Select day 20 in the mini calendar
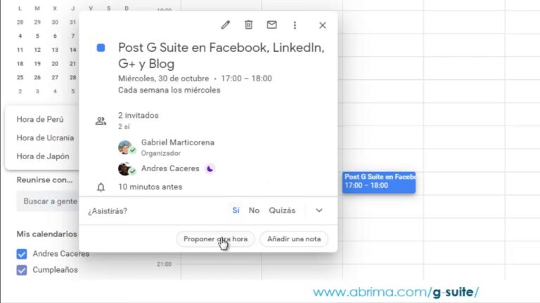The height and width of the screenshot is (303, 540). tap(55, 64)
